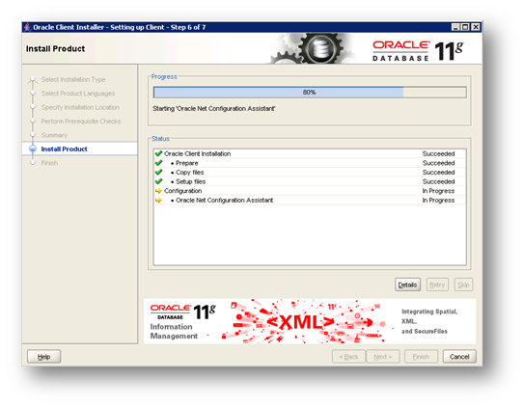Click the Finish button
This screenshot has height=407, width=524.
point(421,357)
